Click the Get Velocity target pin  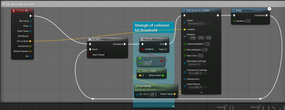click(x=137, y=94)
